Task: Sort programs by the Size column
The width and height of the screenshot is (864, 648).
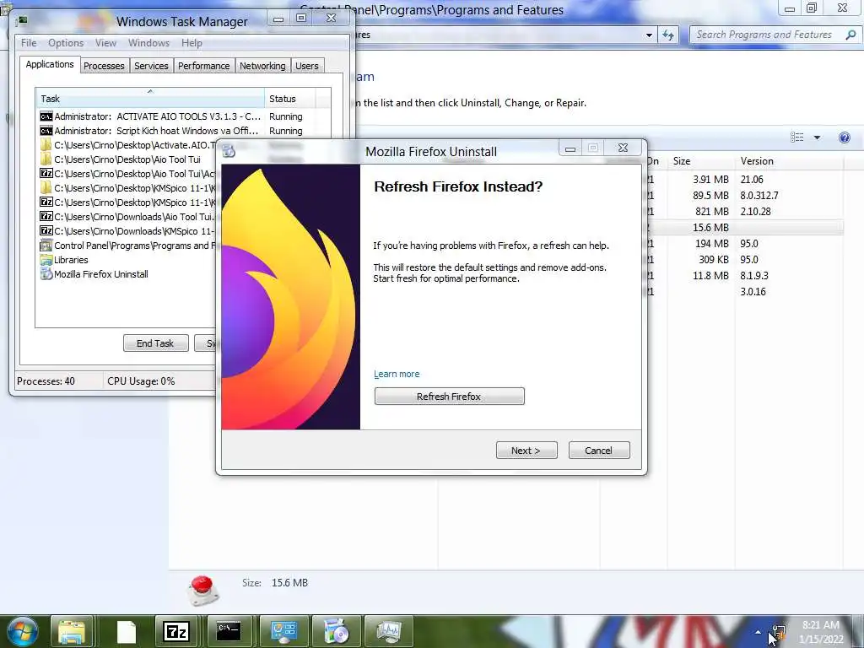Action: [x=700, y=161]
